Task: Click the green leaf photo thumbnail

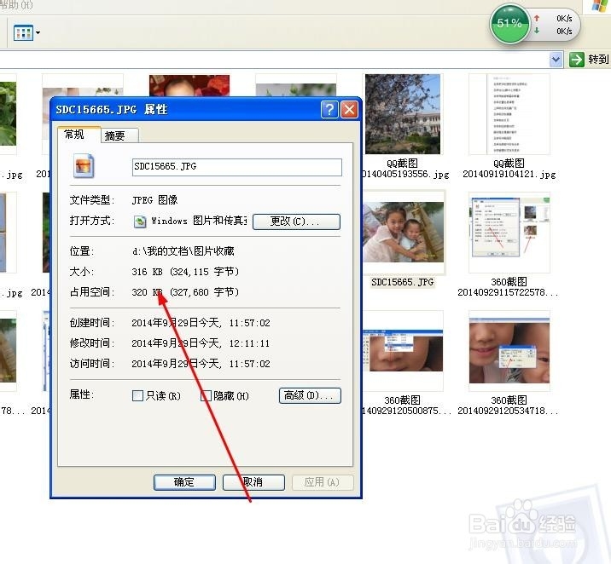Action: pyautogui.click(x=8, y=113)
